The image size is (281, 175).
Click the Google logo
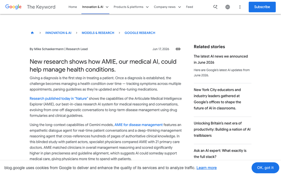click(13, 7)
